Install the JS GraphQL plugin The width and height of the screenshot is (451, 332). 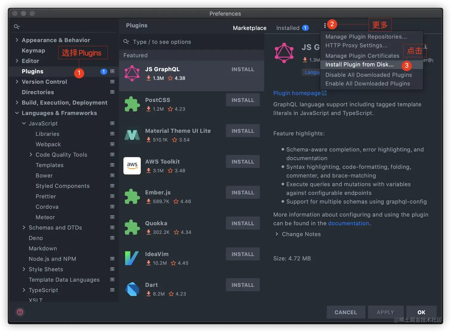pos(243,69)
